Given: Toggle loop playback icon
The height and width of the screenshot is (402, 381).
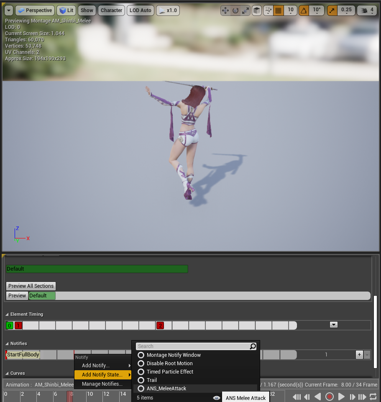Looking at the screenshot, I should tap(373, 397).
